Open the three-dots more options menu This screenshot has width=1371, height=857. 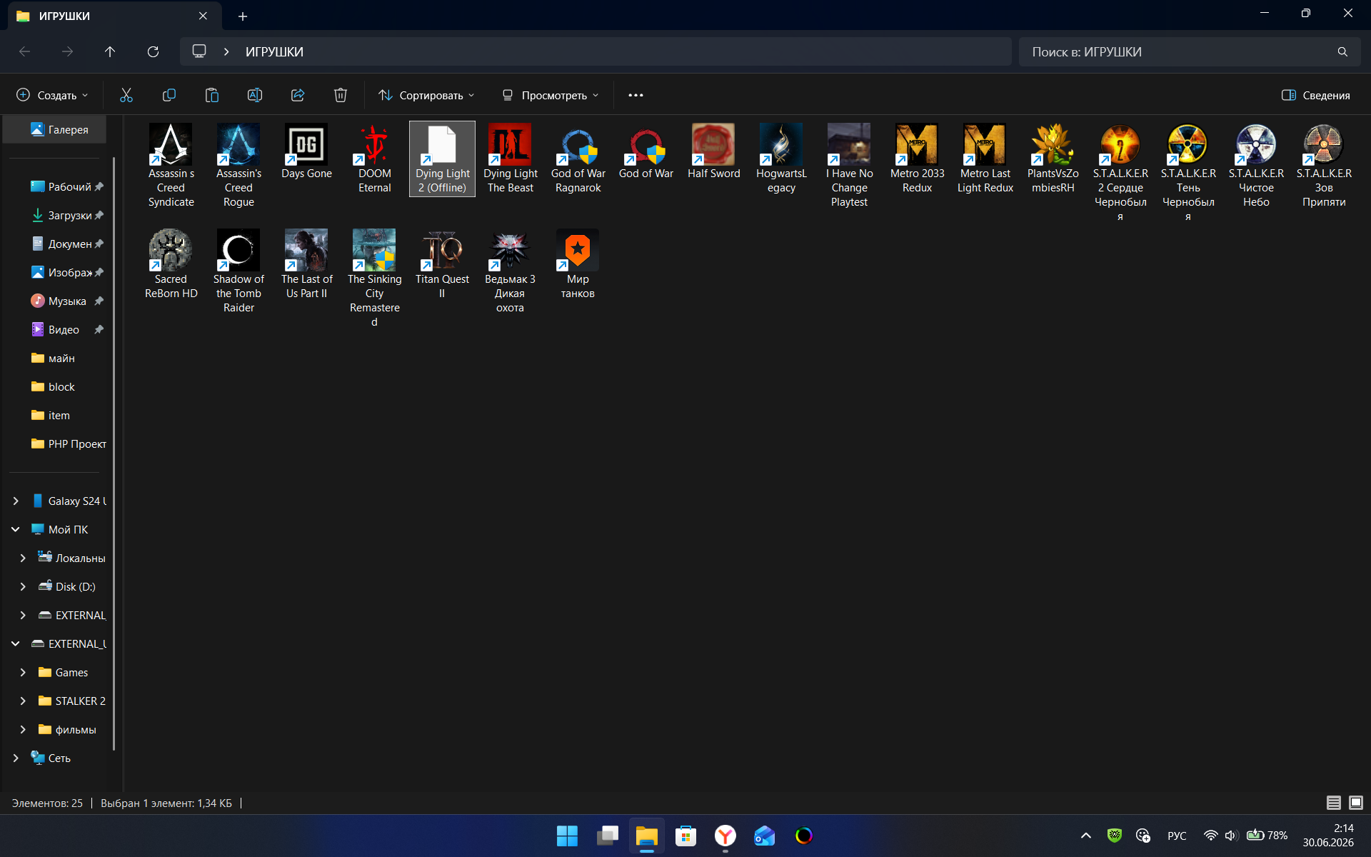click(636, 95)
